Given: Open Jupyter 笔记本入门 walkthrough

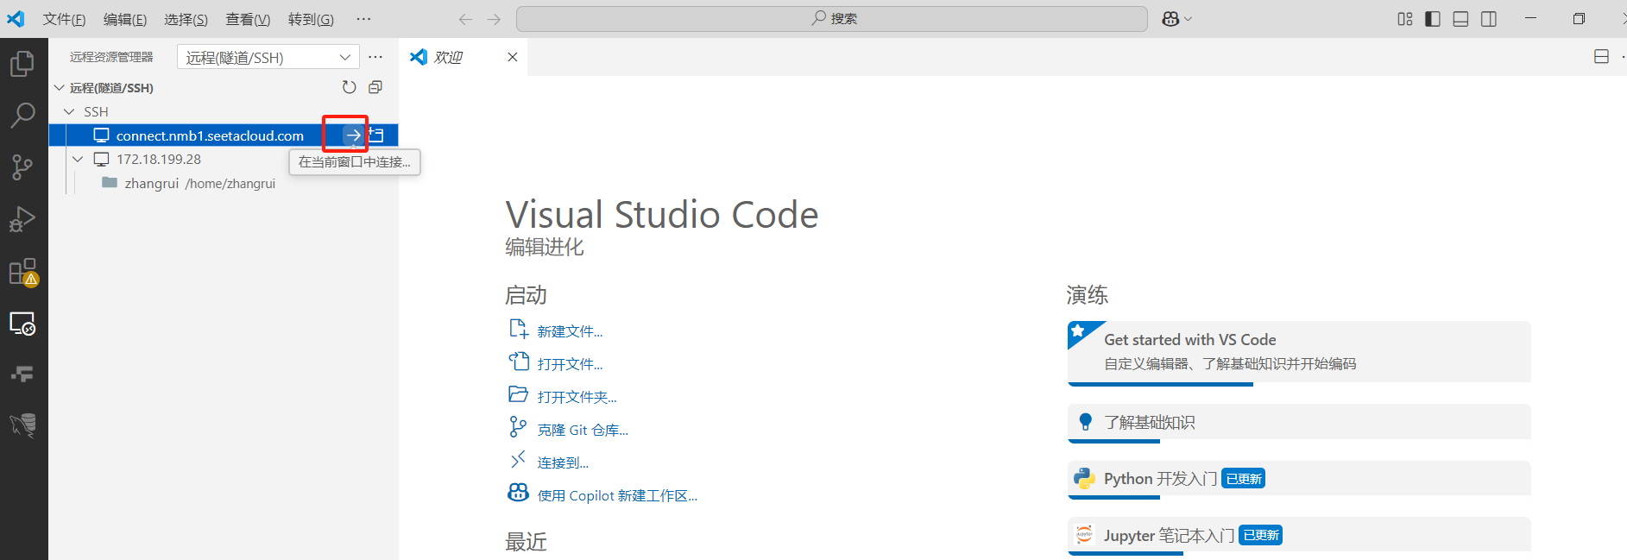Looking at the screenshot, I should (1299, 536).
